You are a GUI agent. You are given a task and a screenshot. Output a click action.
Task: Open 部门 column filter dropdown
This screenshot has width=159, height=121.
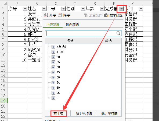[141, 9]
